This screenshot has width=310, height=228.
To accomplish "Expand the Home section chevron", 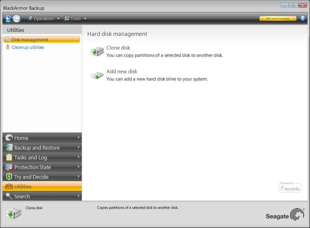I will coord(79,137).
